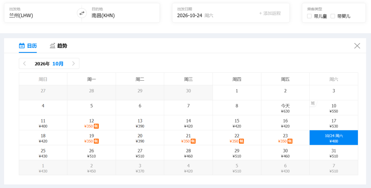Viewport: 371px width, 188px height.
Task: Enable the 带婴儿 checkbox
Action: click(x=333, y=16)
